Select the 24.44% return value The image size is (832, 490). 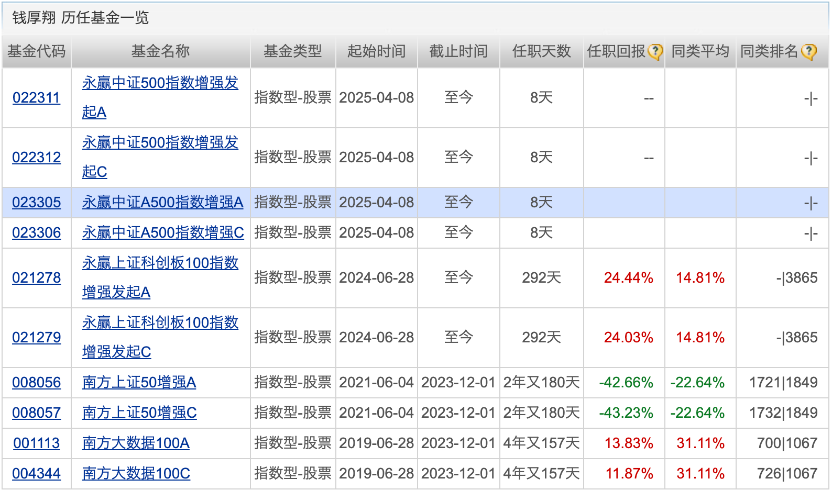pyautogui.click(x=628, y=278)
